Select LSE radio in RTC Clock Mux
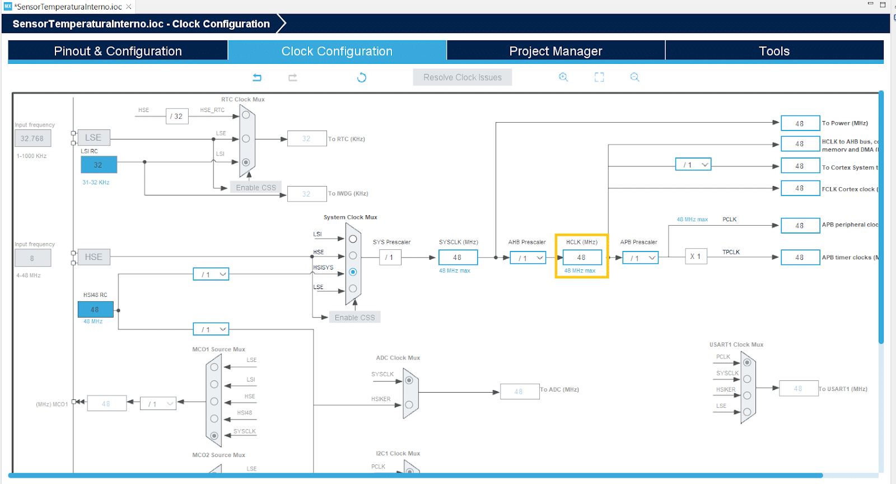Viewport: 896px width, 484px height. click(x=246, y=139)
